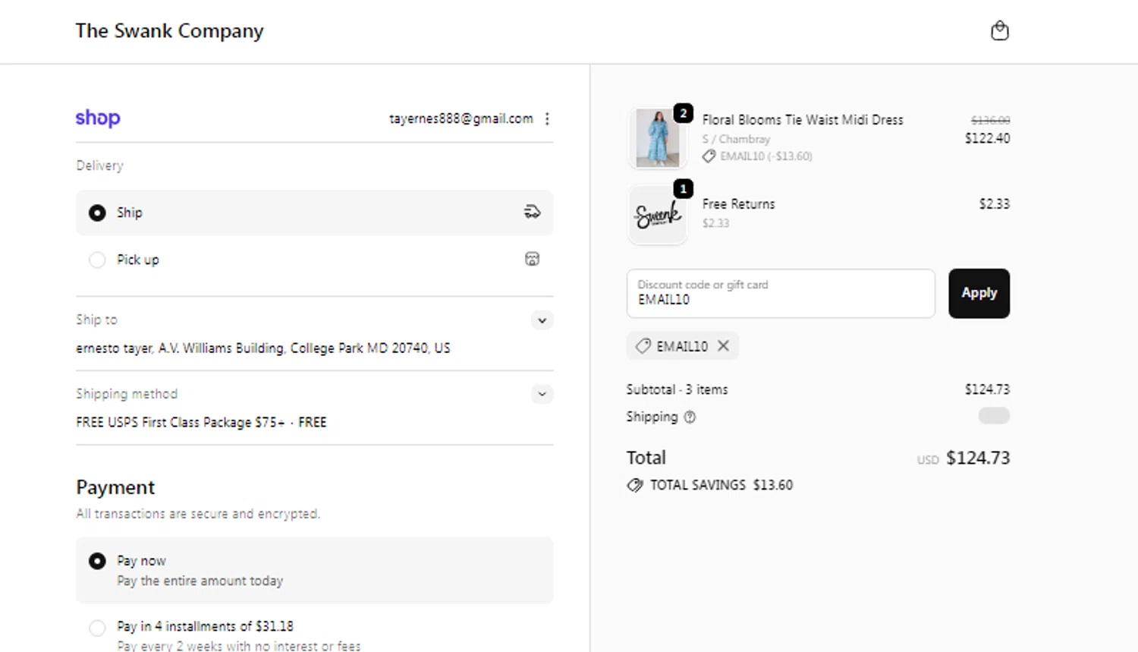Select the Pick up delivery option
This screenshot has height=652, width=1138.
[315, 260]
